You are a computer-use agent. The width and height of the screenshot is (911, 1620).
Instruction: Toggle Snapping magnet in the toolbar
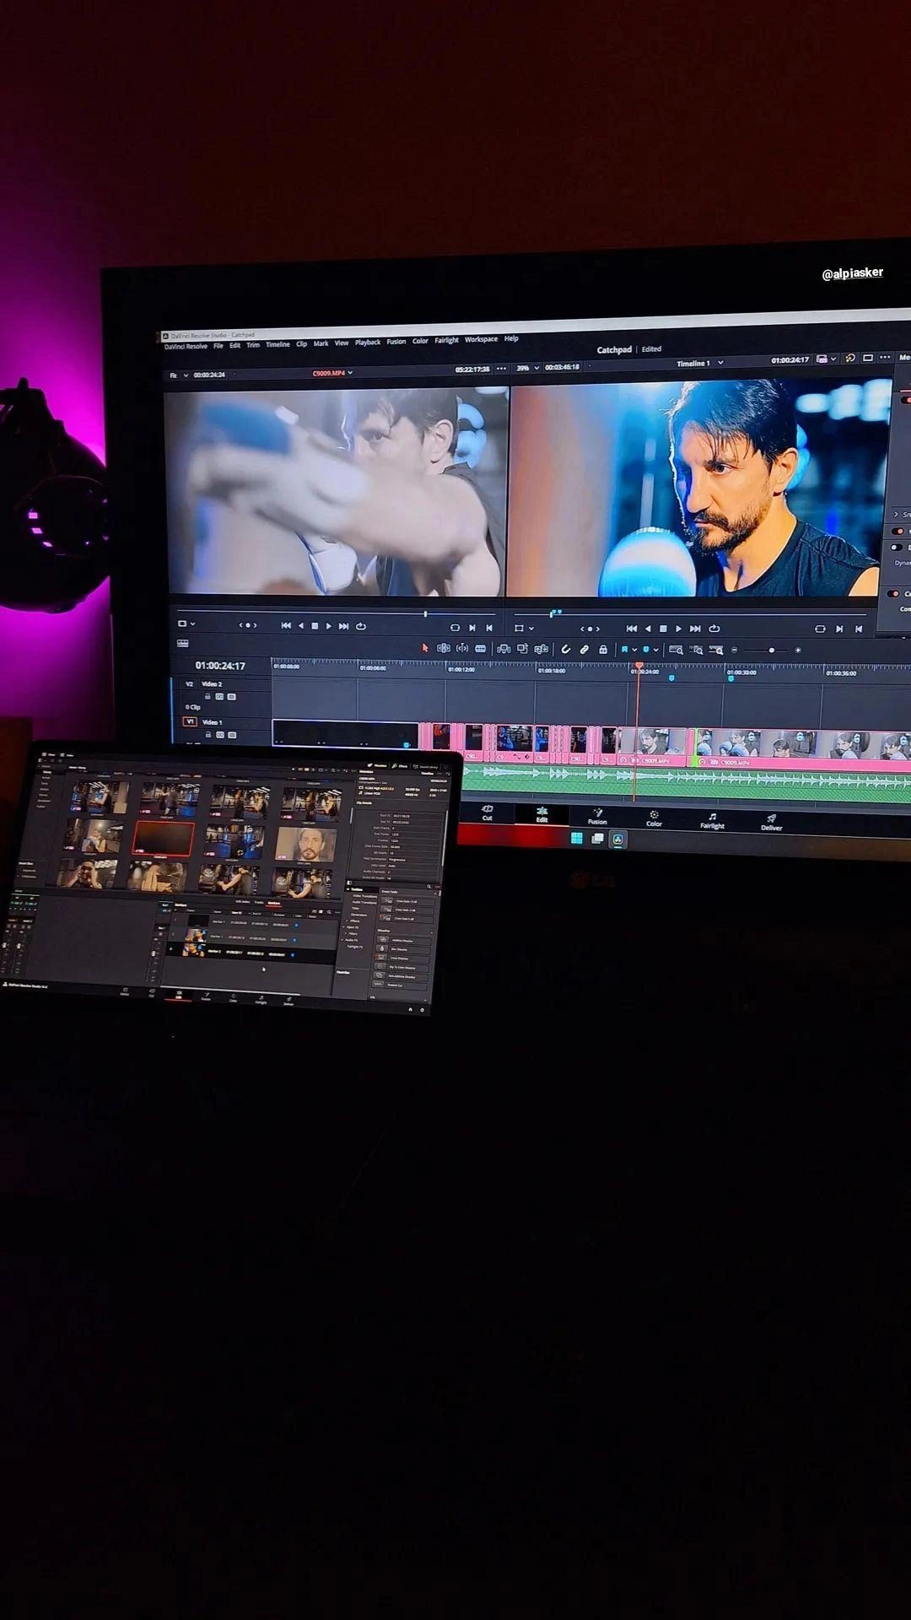(566, 649)
